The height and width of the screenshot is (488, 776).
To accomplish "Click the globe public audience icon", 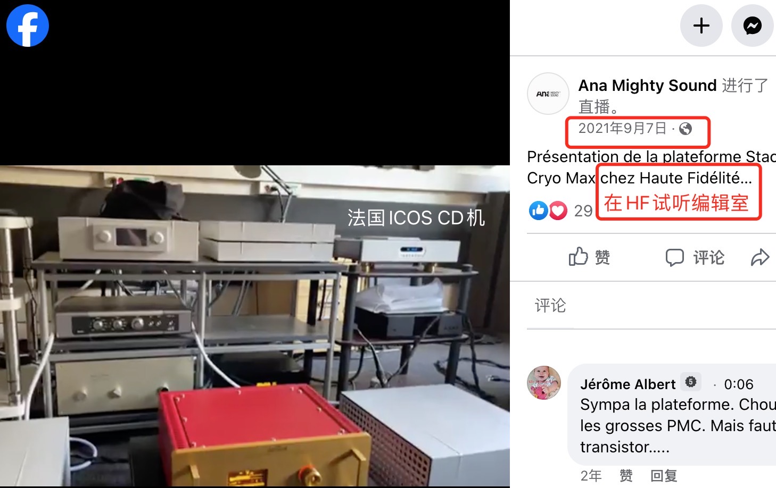I will point(686,128).
